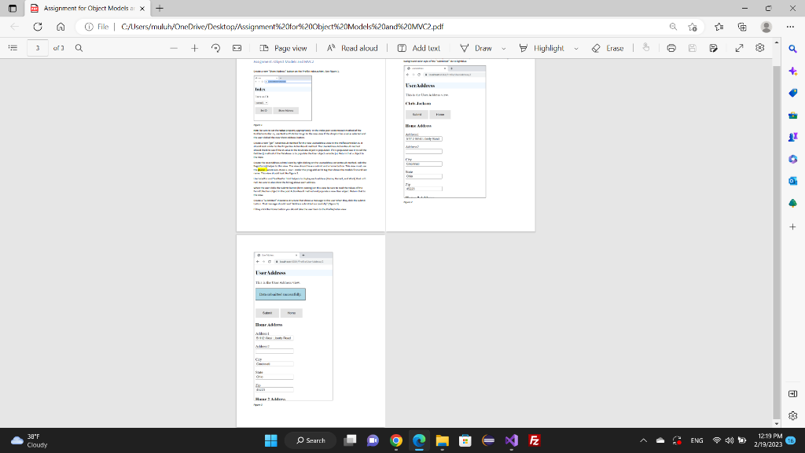Open the table of contents panel

point(12,48)
